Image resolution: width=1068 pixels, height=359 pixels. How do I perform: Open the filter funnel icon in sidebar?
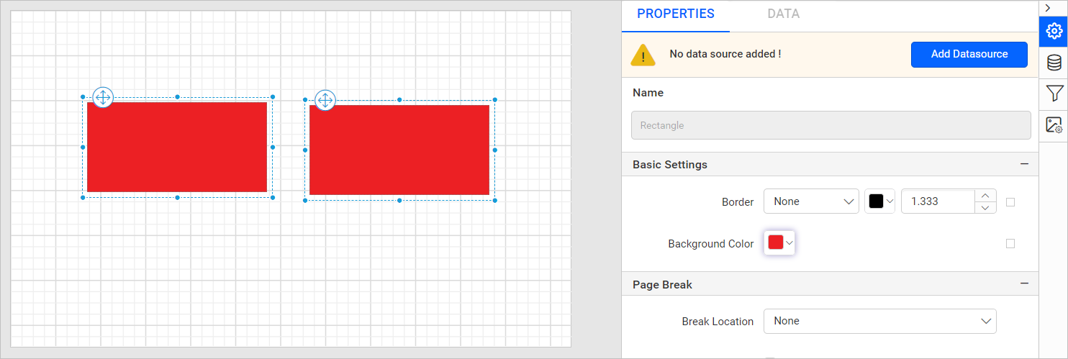[x=1054, y=94]
